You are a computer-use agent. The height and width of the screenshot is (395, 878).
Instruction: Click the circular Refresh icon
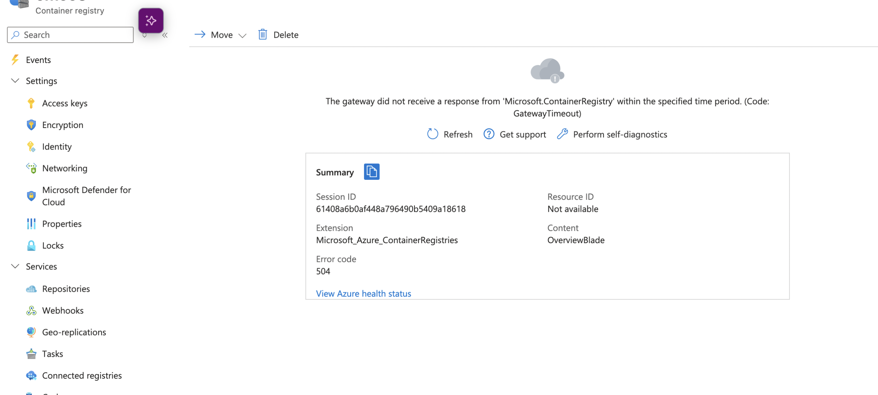pyautogui.click(x=433, y=134)
